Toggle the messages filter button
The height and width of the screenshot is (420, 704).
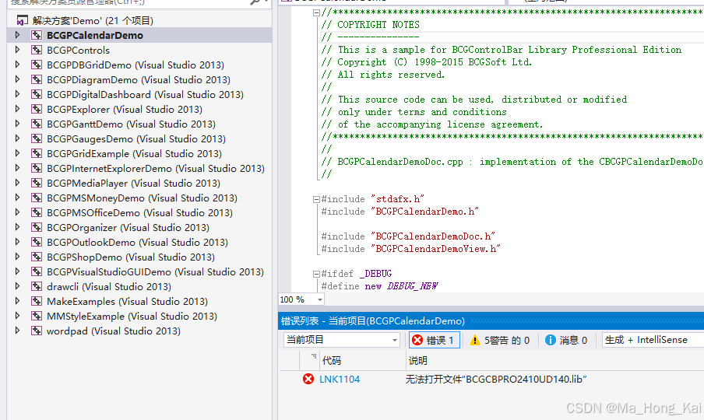click(x=565, y=340)
